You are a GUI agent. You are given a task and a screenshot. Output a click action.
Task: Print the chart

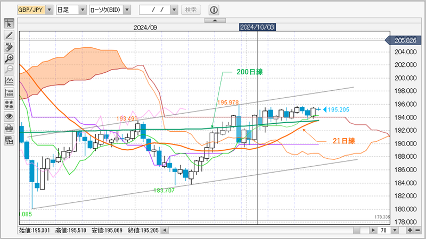pyautogui.click(x=9, y=128)
